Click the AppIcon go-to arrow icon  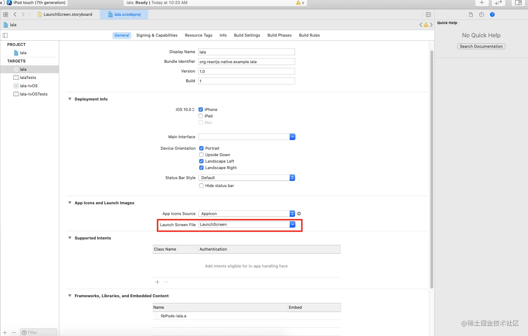click(299, 214)
